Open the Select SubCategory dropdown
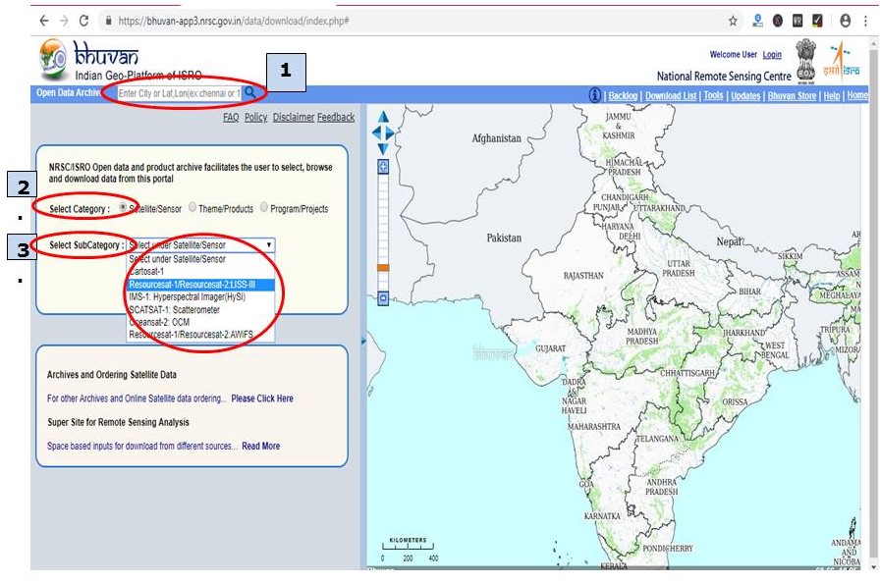The height and width of the screenshot is (584, 880). pyautogui.click(x=200, y=245)
